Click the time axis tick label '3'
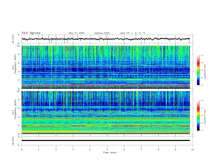The image size is (217, 168). point(73,150)
